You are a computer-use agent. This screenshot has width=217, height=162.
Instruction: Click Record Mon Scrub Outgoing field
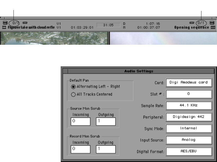[106, 149]
